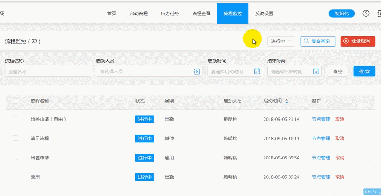Image resolution: width=381 pixels, height=196 pixels.
Task: Click the 请选择人员 input field
Action: pos(149,71)
